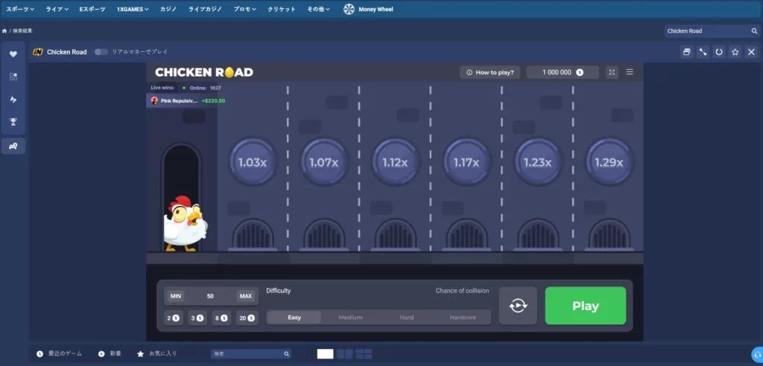The width and height of the screenshot is (763, 366).
Task: Choose the 3 dollar quick bet
Action: (x=197, y=318)
